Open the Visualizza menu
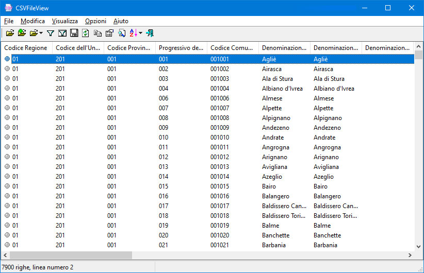The width and height of the screenshot is (424, 273). (x=65, y=21)
